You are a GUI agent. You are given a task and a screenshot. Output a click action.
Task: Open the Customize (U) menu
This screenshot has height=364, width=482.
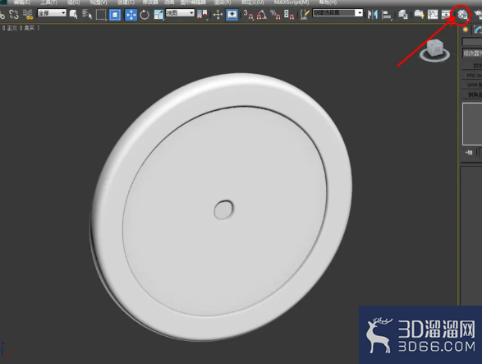pos(252,2)
